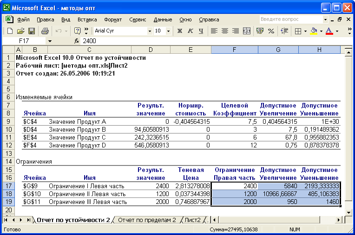Open the help question history dropdown
The height and width of the screenshot is (235, 355).
pos(325,19)
